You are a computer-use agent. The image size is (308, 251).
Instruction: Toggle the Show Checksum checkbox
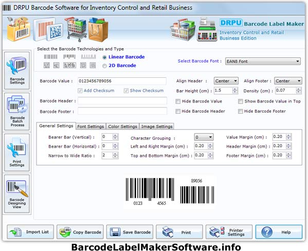click(x=126, y=91)
